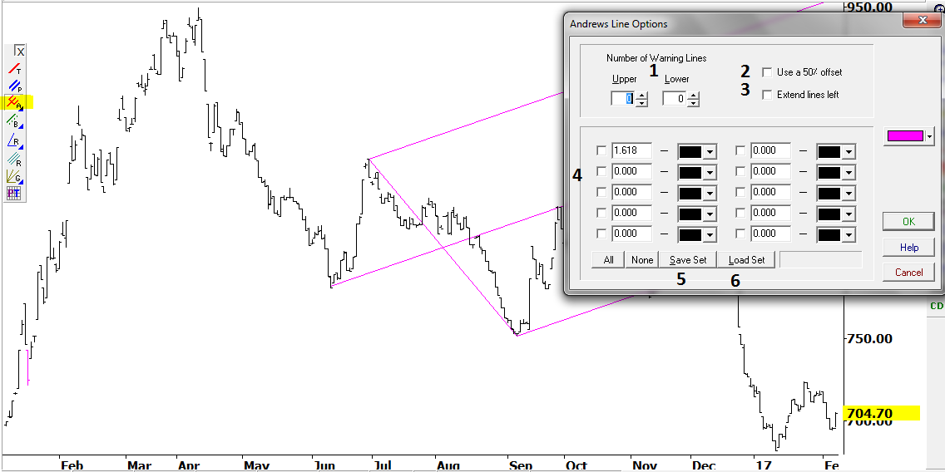
Task: Cancel the Andrews Line Options dialog
Action: (x=908, y=273)
